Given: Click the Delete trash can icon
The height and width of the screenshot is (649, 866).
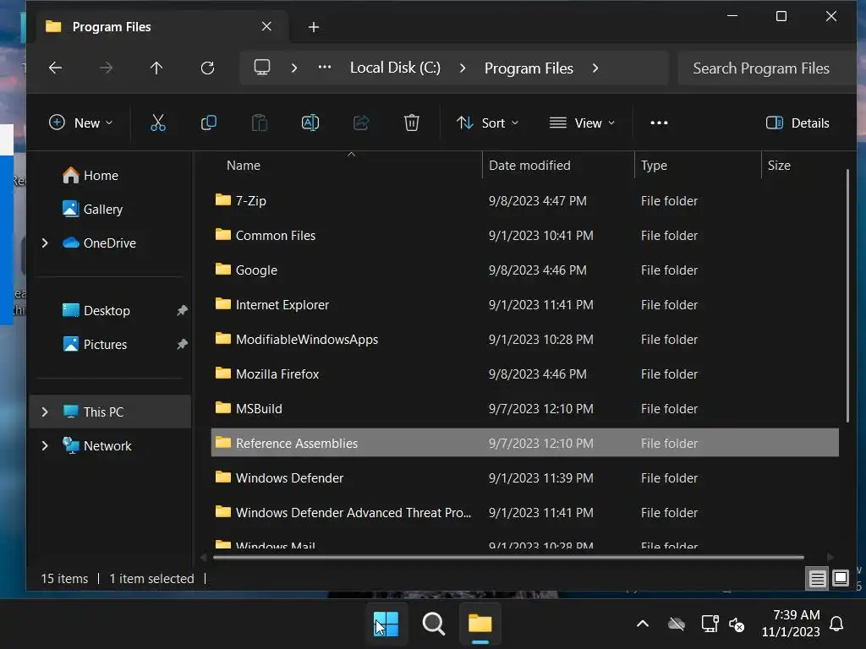Looking at the screenshot, I should (x=412, y=123).
